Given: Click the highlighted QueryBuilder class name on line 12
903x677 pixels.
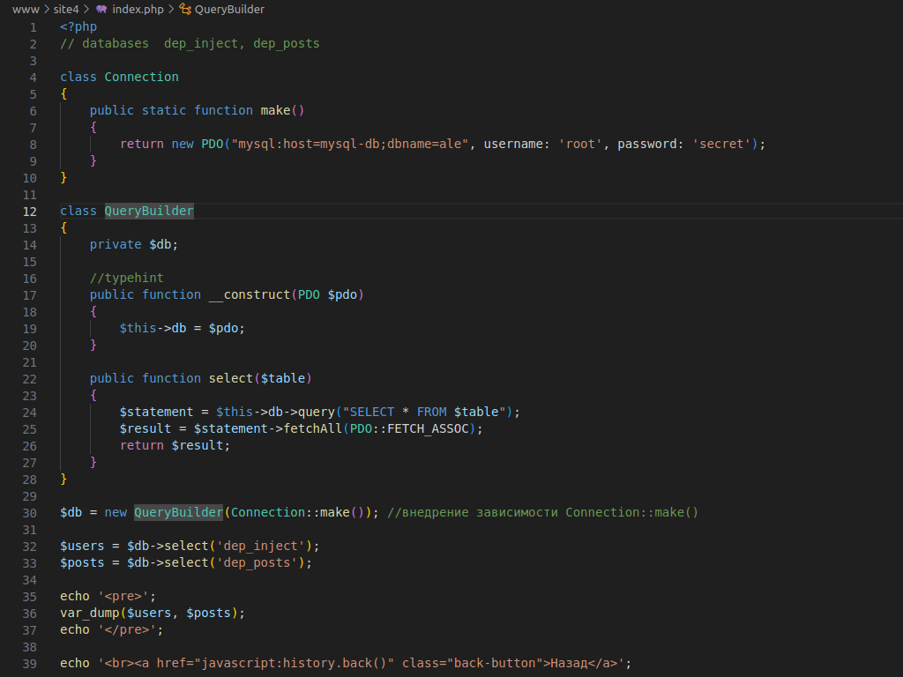Looking at the screenshot, I should click(x=149, y=211).
